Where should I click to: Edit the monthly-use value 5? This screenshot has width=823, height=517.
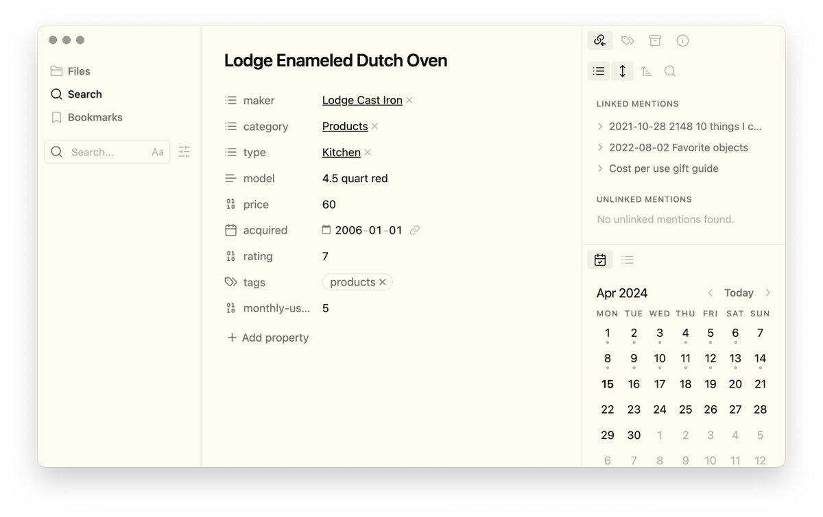coord(326,308)
